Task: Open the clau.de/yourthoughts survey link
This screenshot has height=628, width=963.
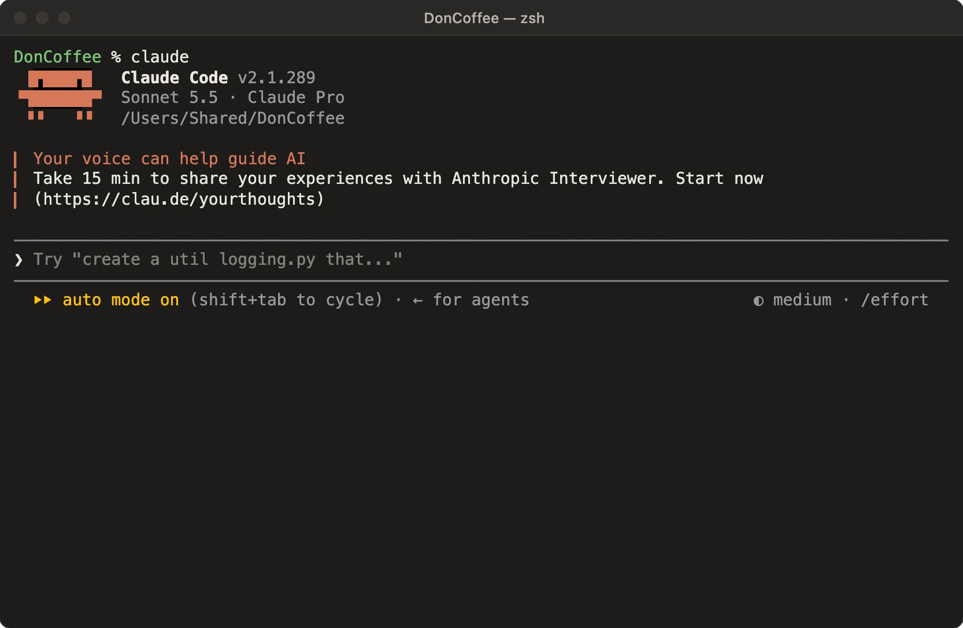Action: point(179,199)
